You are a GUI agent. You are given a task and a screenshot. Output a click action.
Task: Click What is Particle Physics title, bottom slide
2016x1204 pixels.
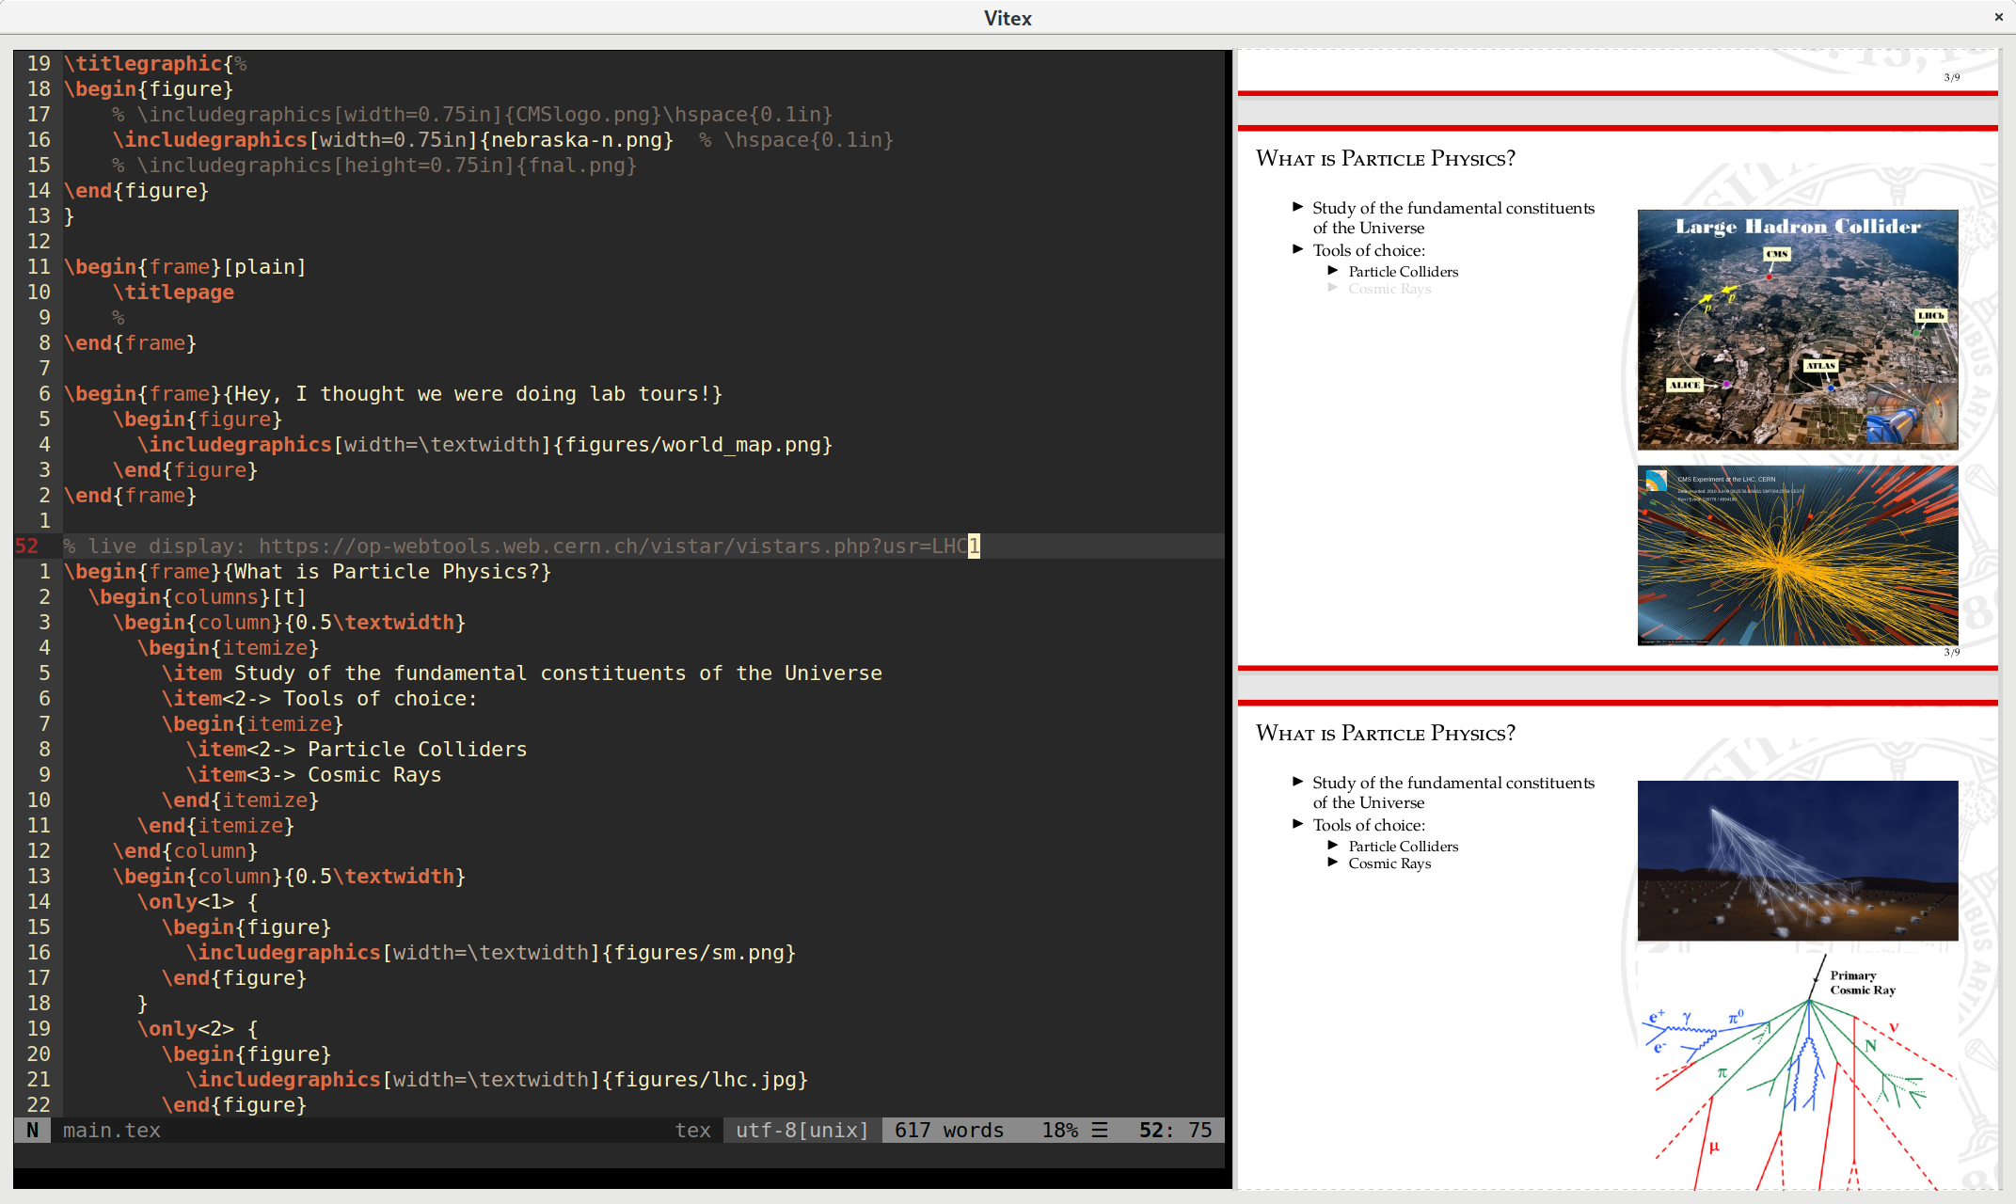[x=1385, y=733]
